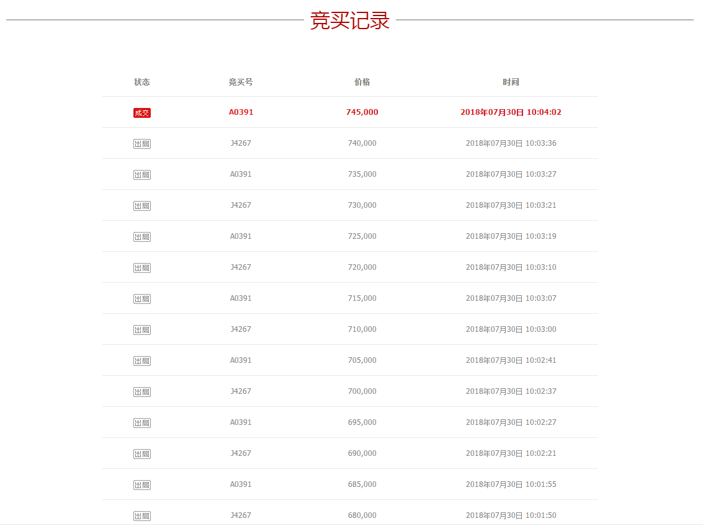Select the price 705,000

click(362, 360)
